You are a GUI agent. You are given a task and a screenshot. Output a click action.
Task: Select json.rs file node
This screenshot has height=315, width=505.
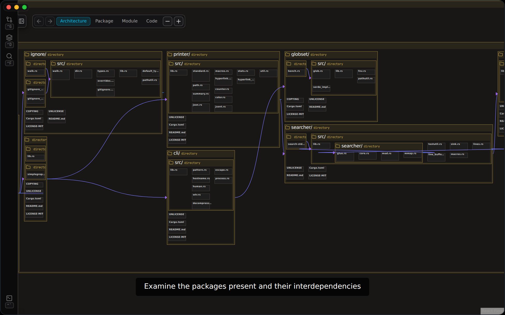[201, 107]
